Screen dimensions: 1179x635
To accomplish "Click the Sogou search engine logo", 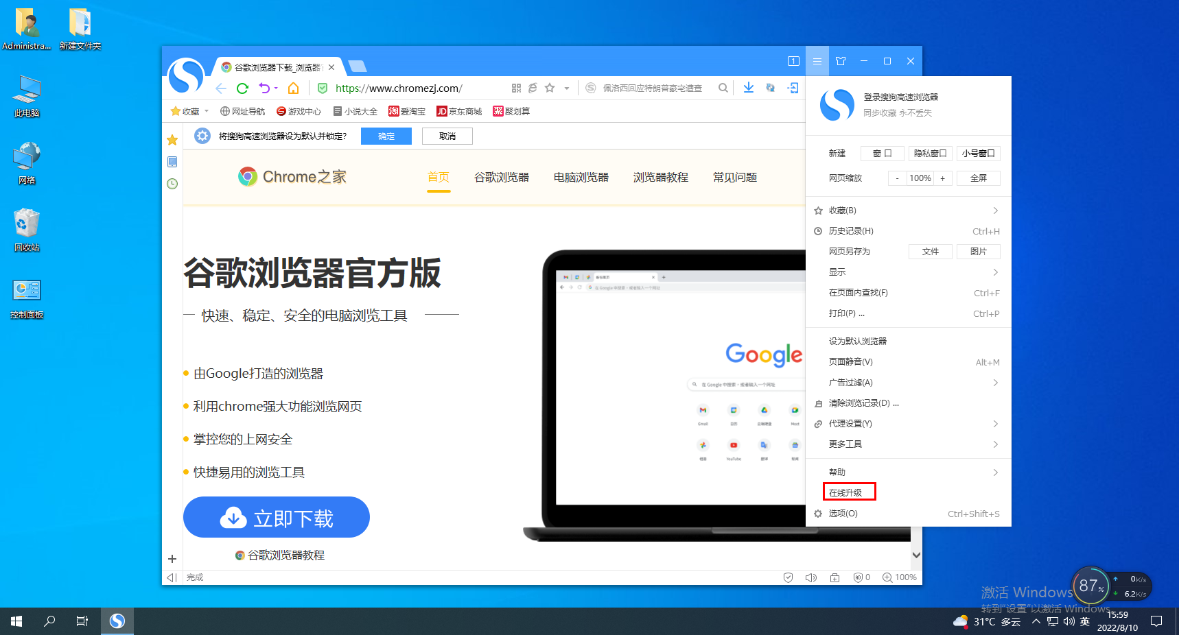I will [x=590, y=88].
